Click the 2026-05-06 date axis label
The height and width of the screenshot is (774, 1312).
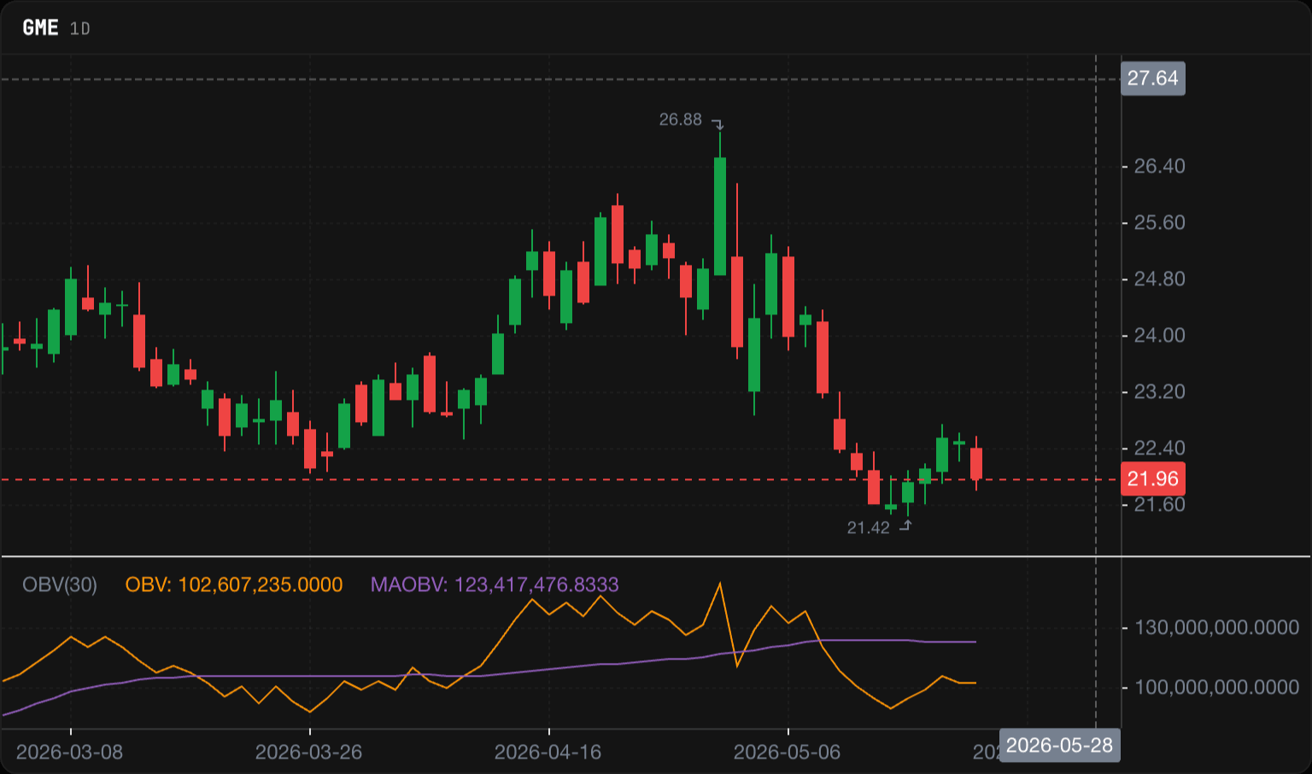point(788,753)
